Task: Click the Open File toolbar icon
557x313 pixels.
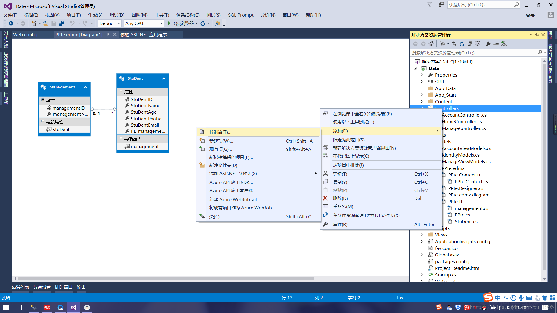Action: 46,23
